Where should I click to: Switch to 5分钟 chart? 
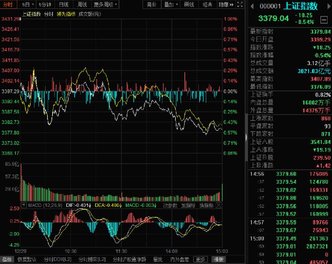click(45, 4)
